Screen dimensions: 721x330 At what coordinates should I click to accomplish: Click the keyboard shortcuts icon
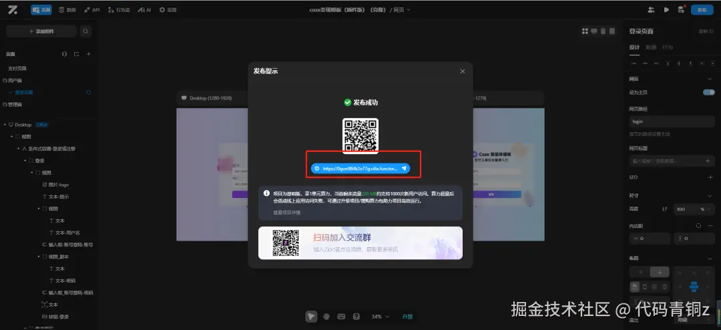(x=341, y=316)
